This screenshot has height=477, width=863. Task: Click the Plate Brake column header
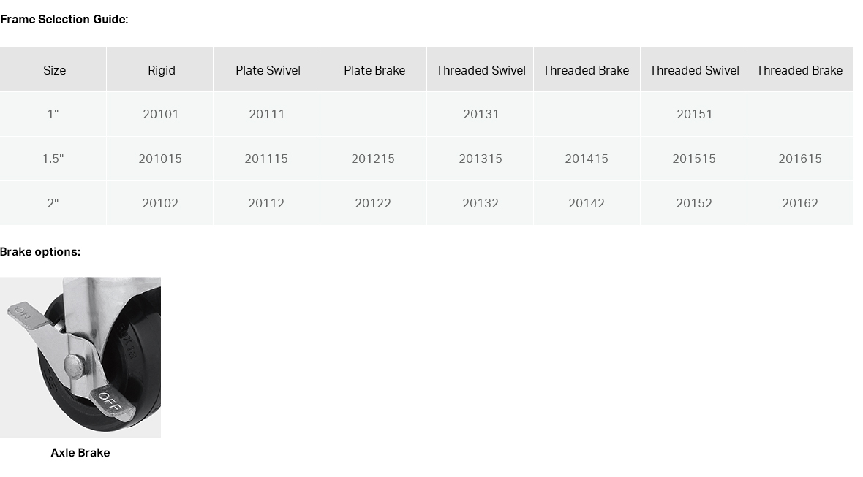(x=374, y=70)
